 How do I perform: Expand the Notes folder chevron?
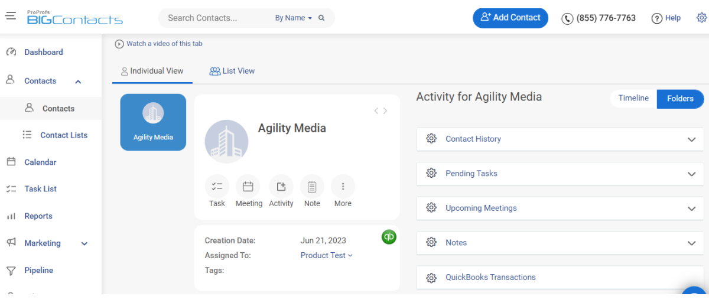692,243
